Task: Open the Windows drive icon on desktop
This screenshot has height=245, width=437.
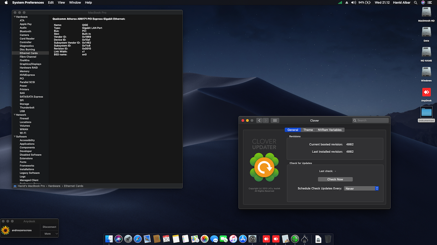Action: pos(426,73)
